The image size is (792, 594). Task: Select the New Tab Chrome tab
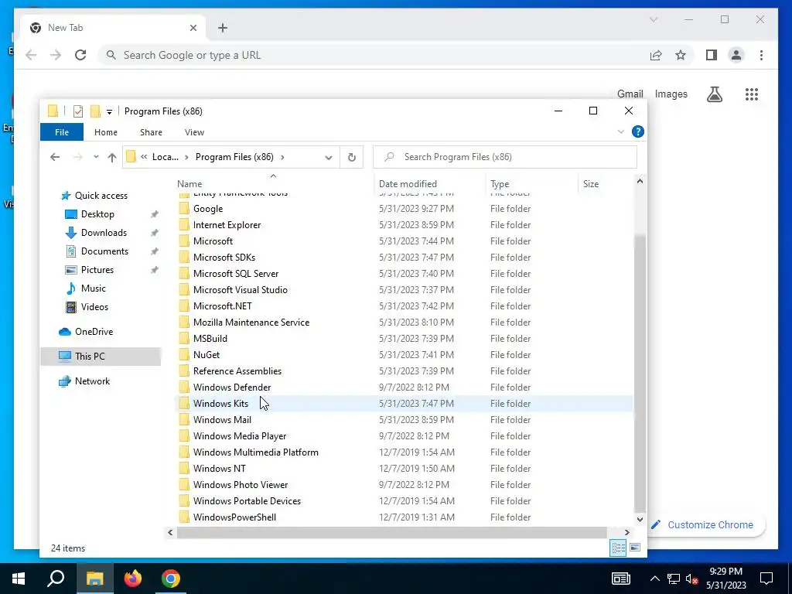(113, 28)
